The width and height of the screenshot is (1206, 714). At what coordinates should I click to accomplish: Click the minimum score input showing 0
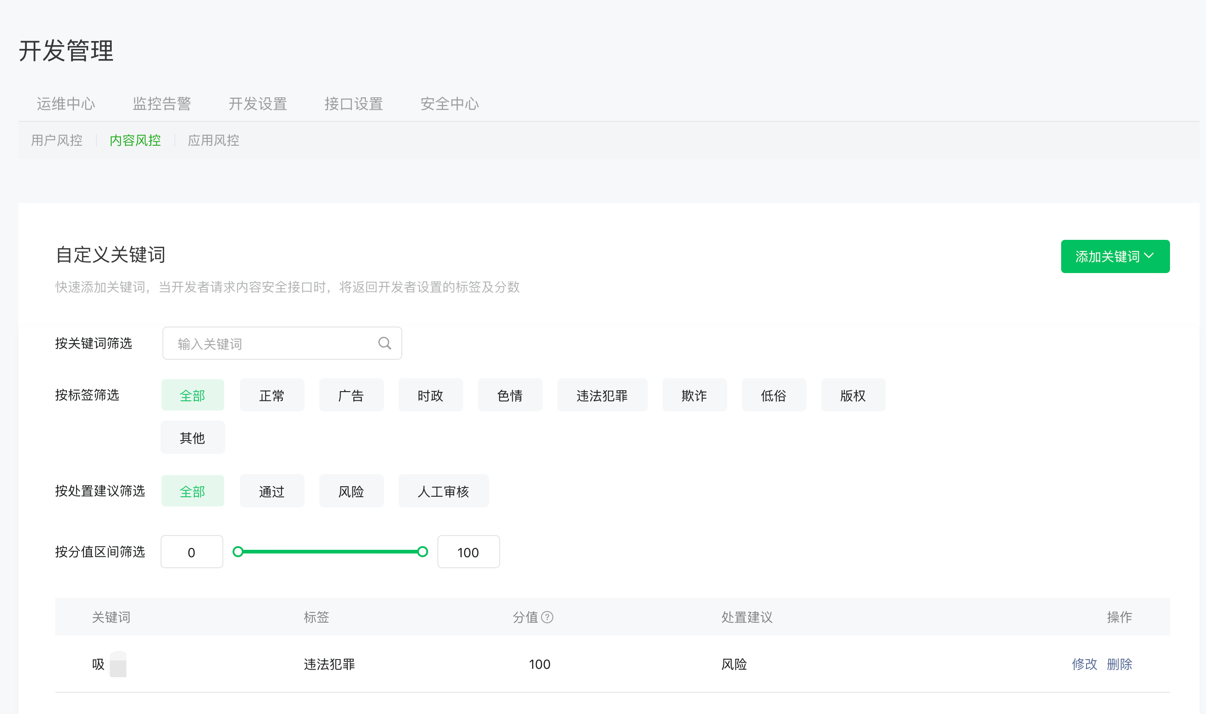click(x=191, y=552)
